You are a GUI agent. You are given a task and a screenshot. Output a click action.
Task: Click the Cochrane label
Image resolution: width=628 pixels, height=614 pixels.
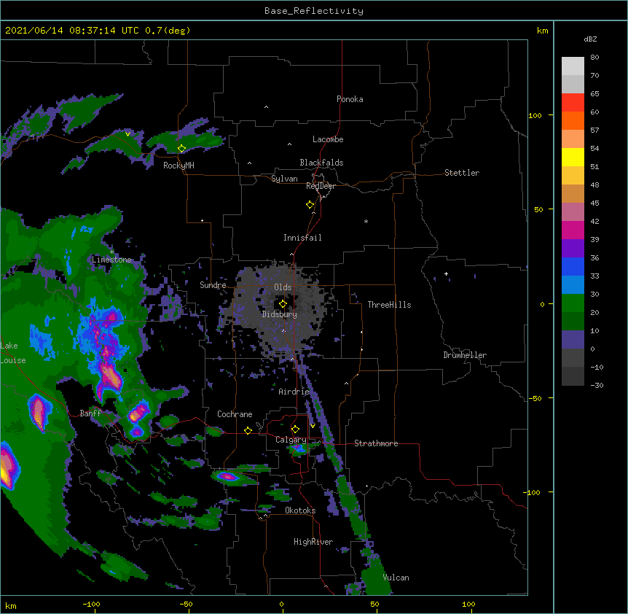point(235,414)
